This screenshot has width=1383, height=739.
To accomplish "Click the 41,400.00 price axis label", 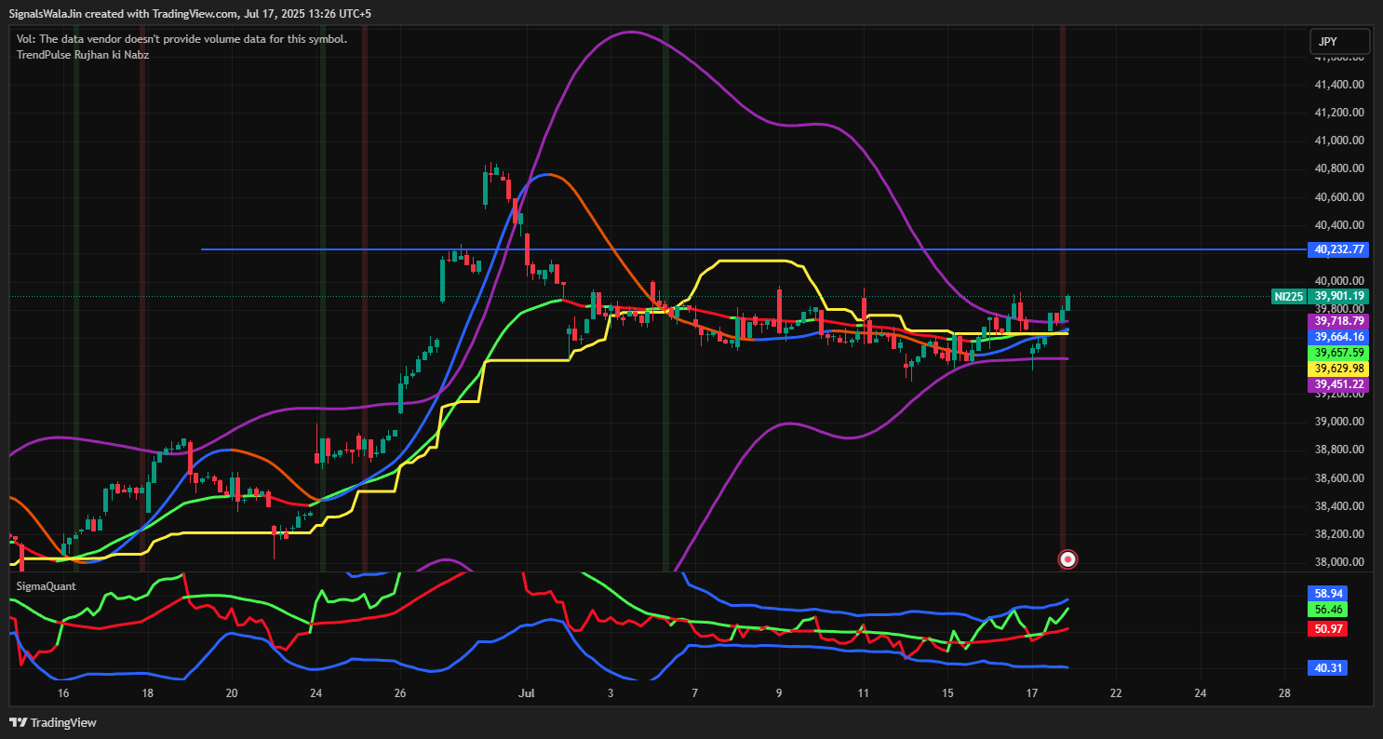I will point(1339,85).
